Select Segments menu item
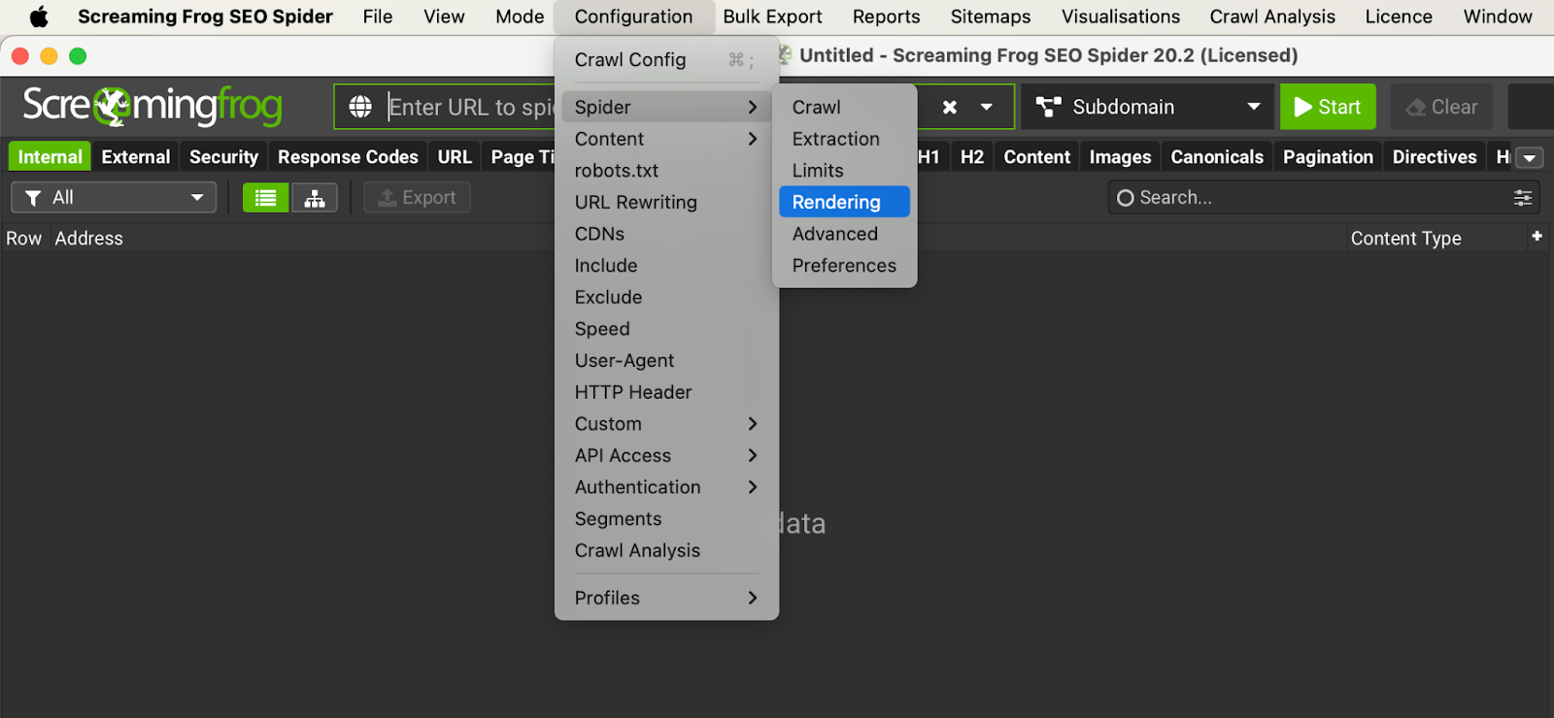The height and width of the screenshot is (718, 1554). pos(666,519)
